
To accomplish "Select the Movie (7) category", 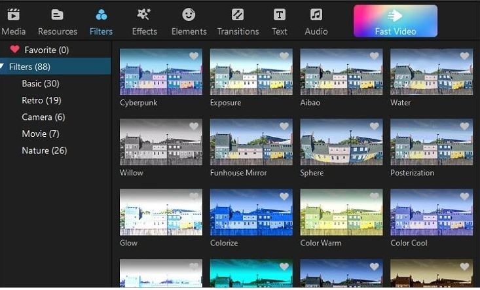I will click(41, 134).
